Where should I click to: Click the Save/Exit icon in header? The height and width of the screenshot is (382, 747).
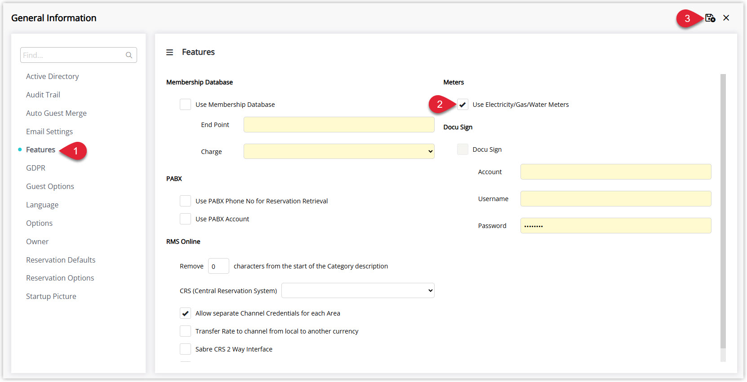(x=710, y=18)
